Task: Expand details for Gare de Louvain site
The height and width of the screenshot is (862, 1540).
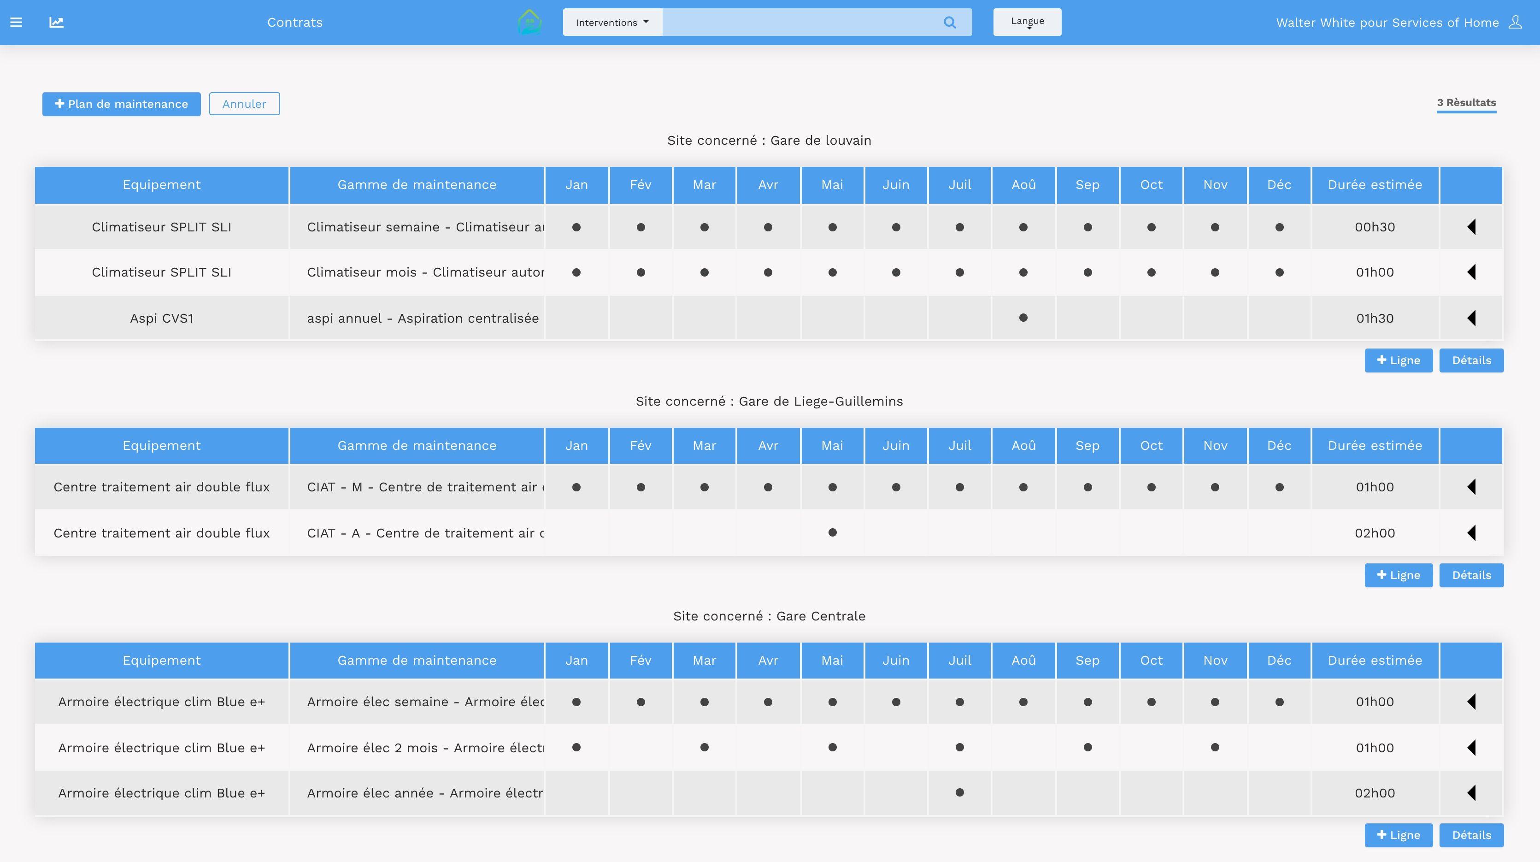Action: point(1471,360)
